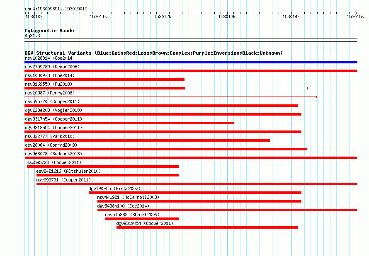The image size is (369, 256).
Task: Click the nsv1028814 (Coe2014) variant label
Action: [x=50, y=58]
